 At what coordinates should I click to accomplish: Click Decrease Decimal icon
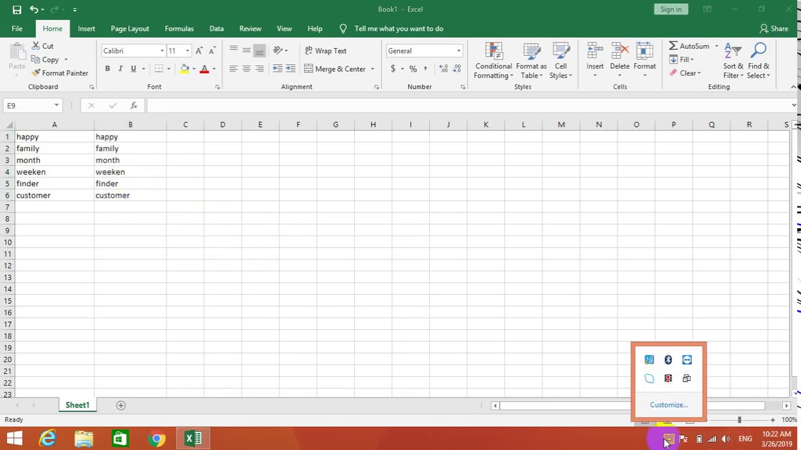point(457,69)
